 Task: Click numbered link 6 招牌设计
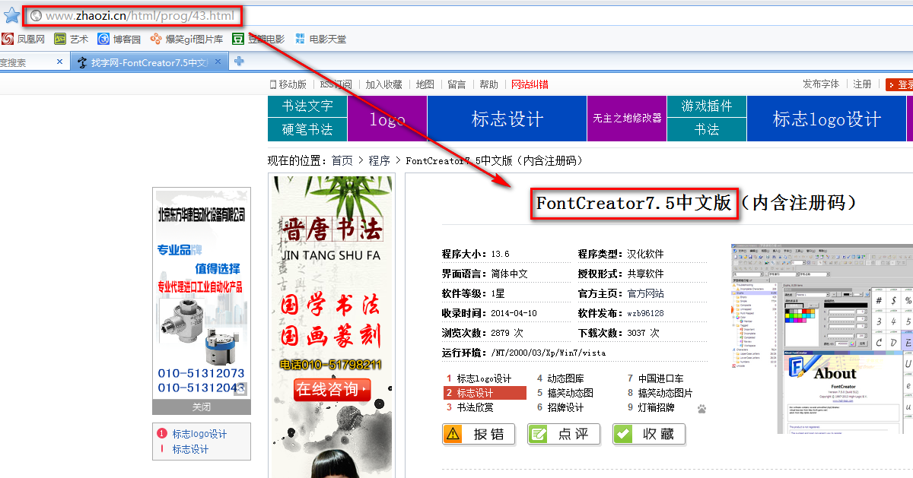coord(565,407)
